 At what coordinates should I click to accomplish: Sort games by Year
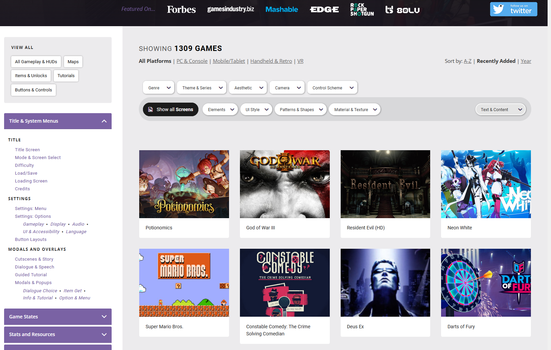tap(526, 61)
